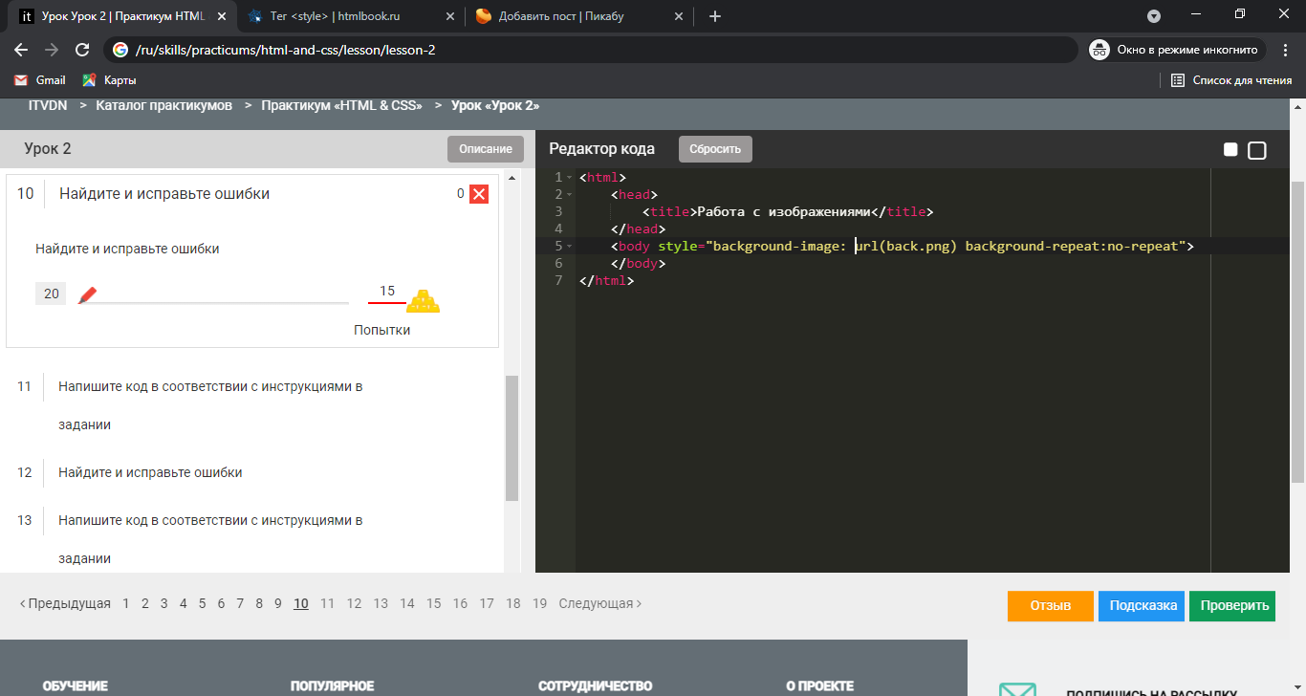Collapse the head tag fold arrow on line 2
This screenshot has height=696, width=1306.
pos(570,195)
